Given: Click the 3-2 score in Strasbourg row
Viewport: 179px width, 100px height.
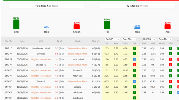Looking at the screenshot, I should (x=57, y=98).
